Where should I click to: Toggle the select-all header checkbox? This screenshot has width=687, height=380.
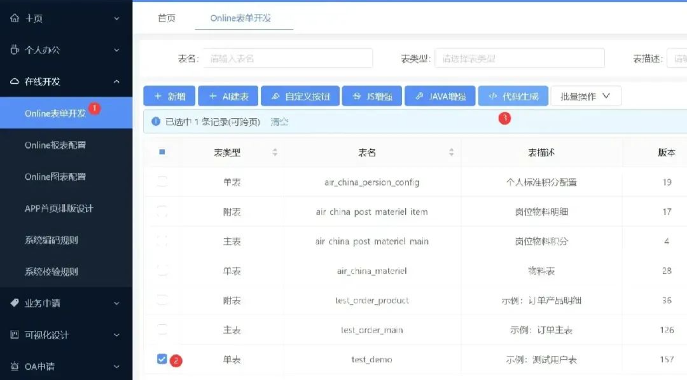[x=162, y=153]
